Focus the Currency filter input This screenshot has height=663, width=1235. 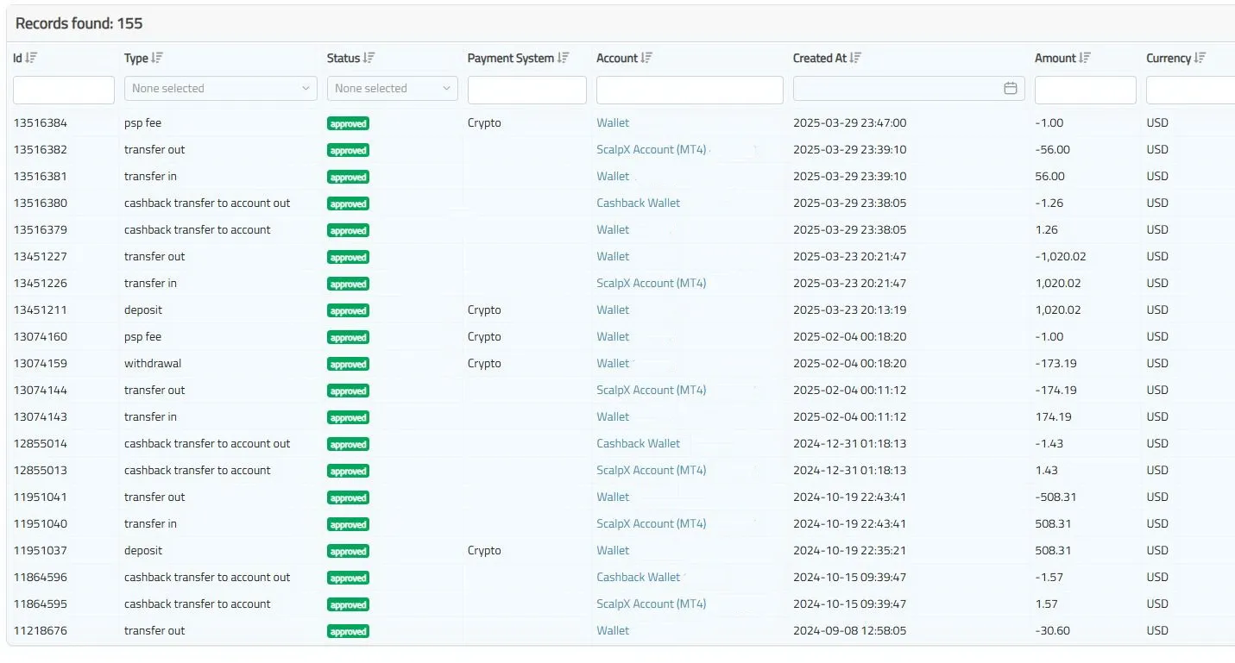1190,90
